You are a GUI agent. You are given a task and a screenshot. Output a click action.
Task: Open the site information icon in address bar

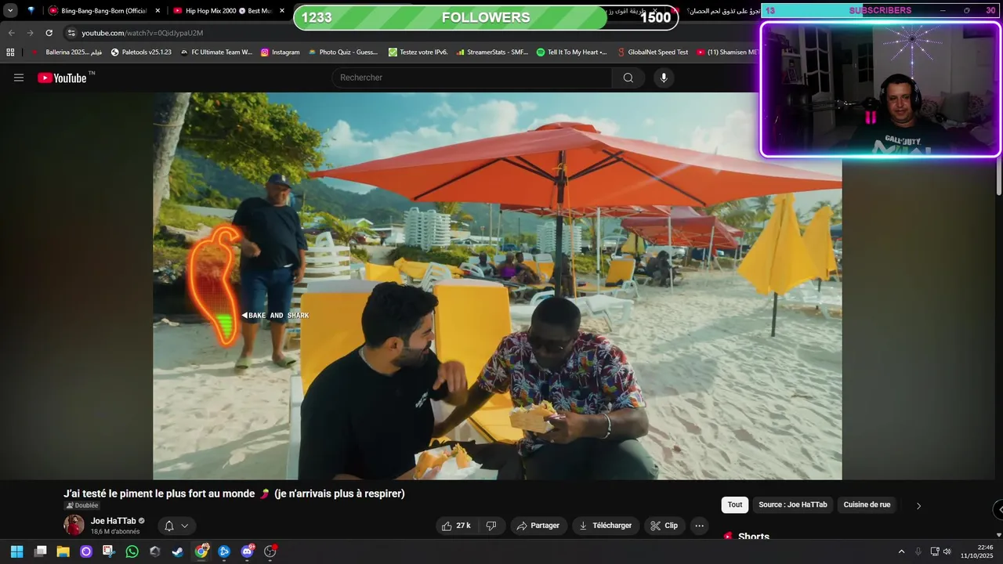point(71,33)
